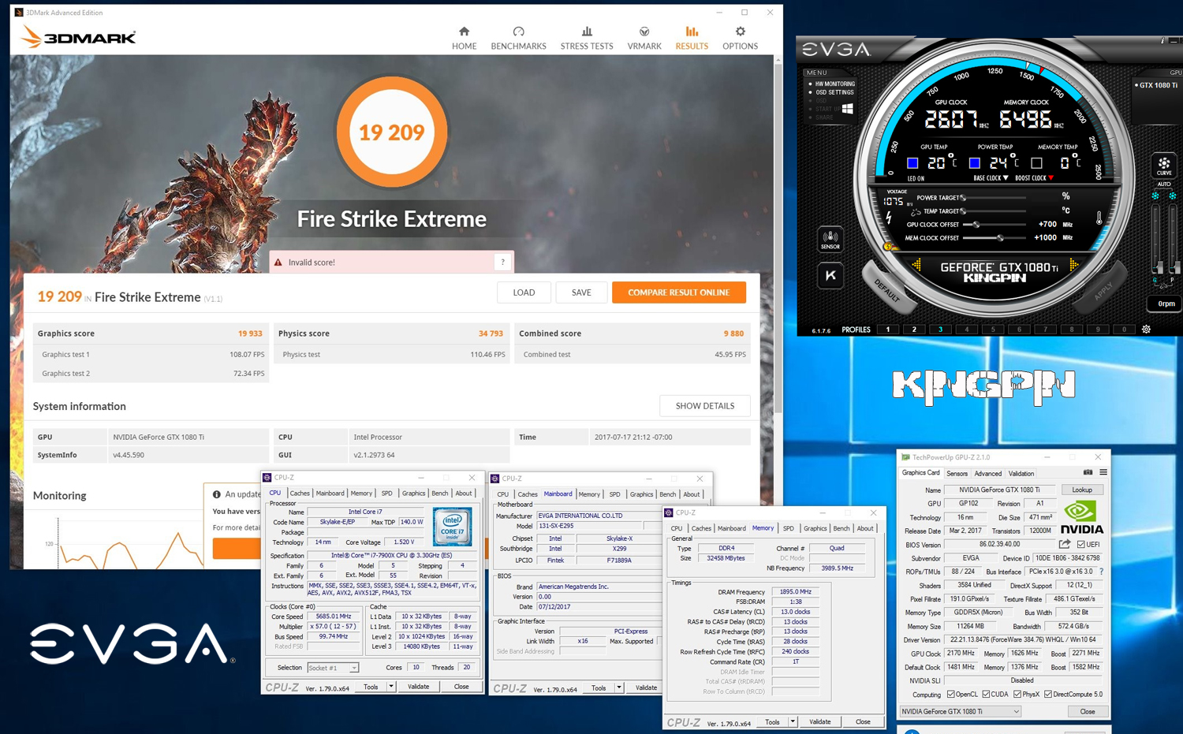Click left yellow arrow beside GEFORCE GTX 1080 Ti
The width and height of the screenshot is (1183, 734).
916,266
